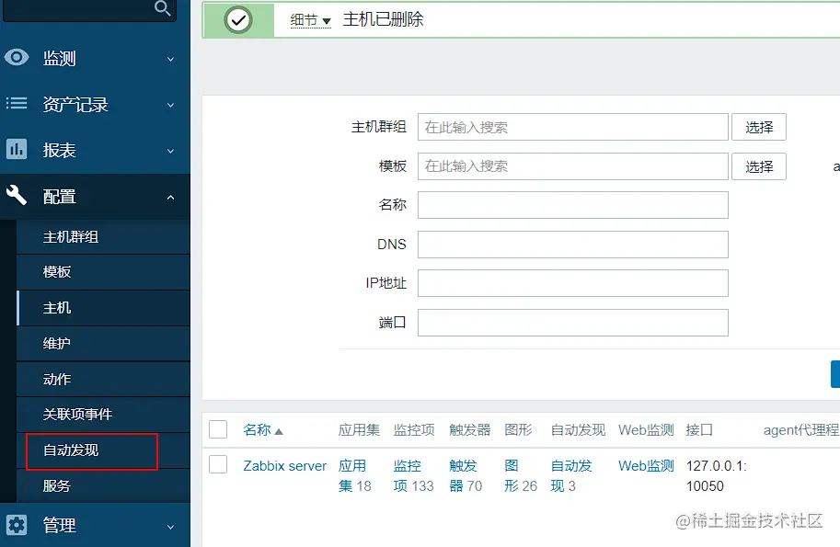Image resolution: width=840 pixels, height=547 pixels.
Task: Click the bar chart icon beside 报表
Action: 17,149
